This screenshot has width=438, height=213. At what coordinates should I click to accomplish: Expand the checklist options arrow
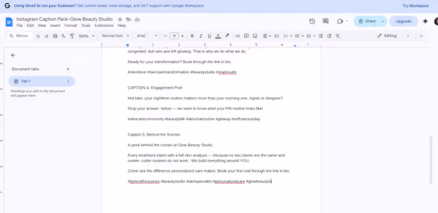pos(291,36)
